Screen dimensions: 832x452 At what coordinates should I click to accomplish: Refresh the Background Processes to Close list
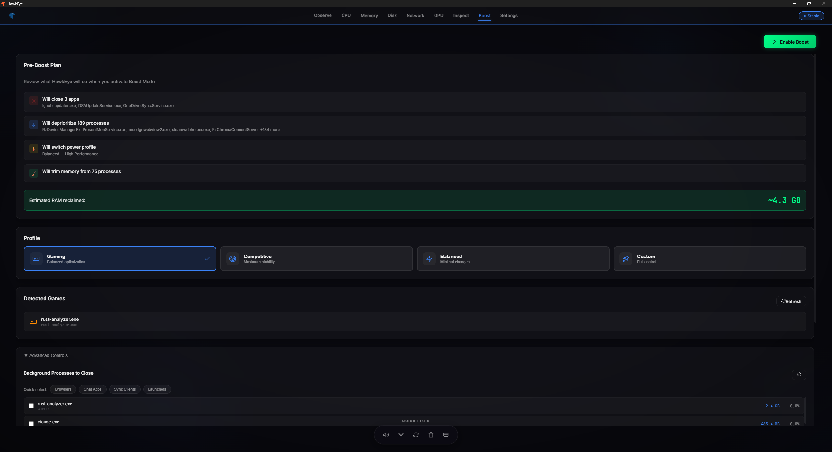pos(799,374)
